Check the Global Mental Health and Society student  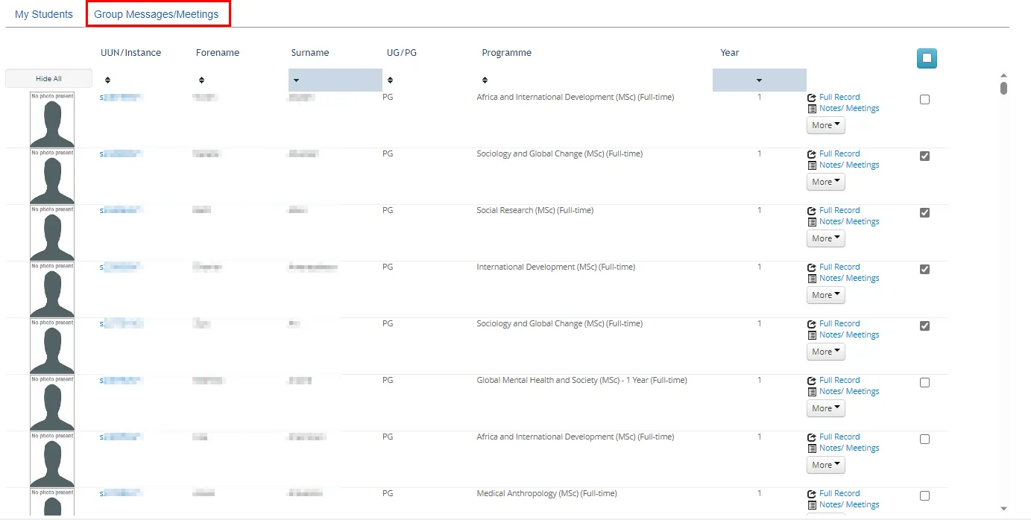[924, 382]
